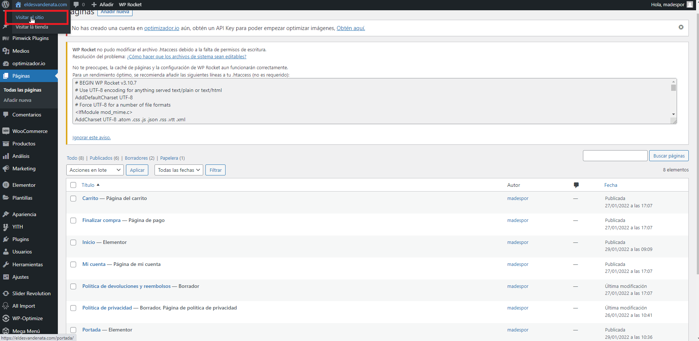
Task: Click the Buscar páginas button
Action: coord(669,156)
